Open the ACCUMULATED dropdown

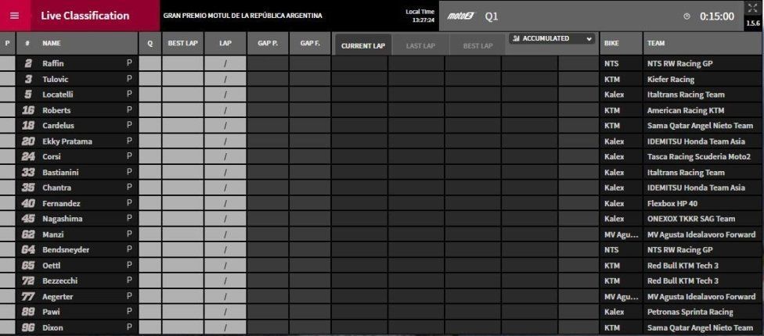pos(552,38)
